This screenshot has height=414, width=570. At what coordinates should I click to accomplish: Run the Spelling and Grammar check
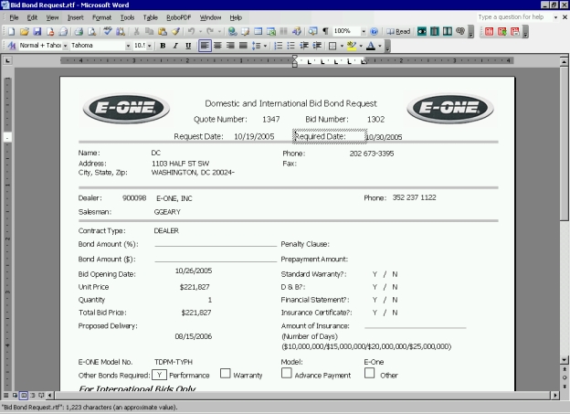coord(107,32)
